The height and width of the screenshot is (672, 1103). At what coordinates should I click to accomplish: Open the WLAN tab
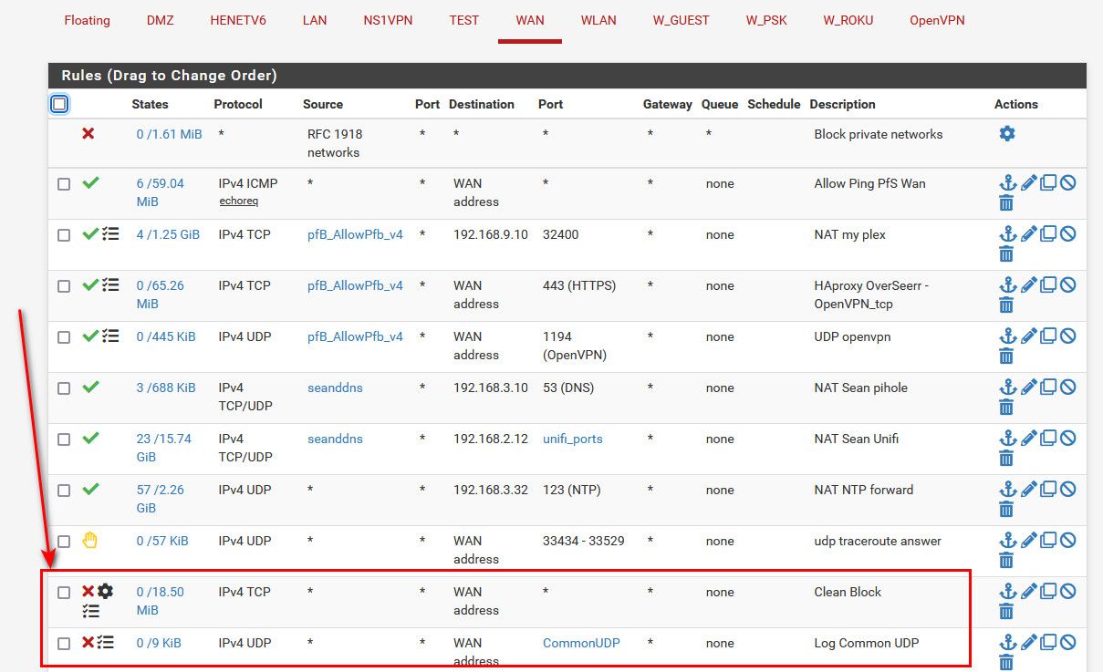[599, 20]
